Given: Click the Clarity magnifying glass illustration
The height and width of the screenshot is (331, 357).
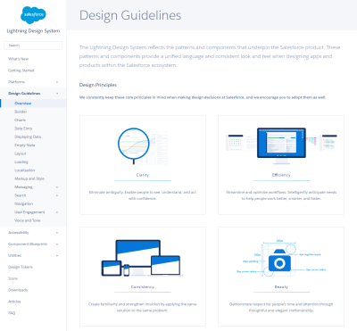Looking at the screenshot, I should point(143,146).
